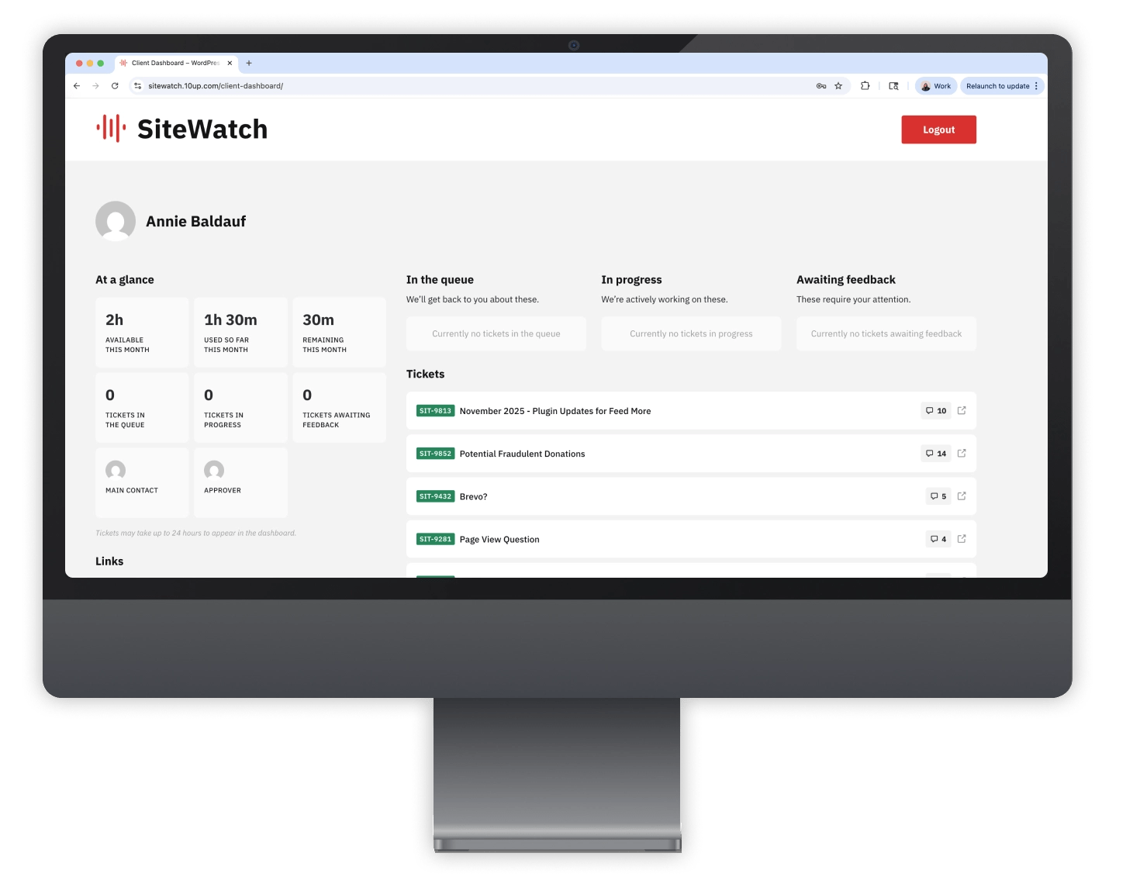Open site information in the address bar
The height and width of the screenshot is (891, 1140).
(136, 85)
